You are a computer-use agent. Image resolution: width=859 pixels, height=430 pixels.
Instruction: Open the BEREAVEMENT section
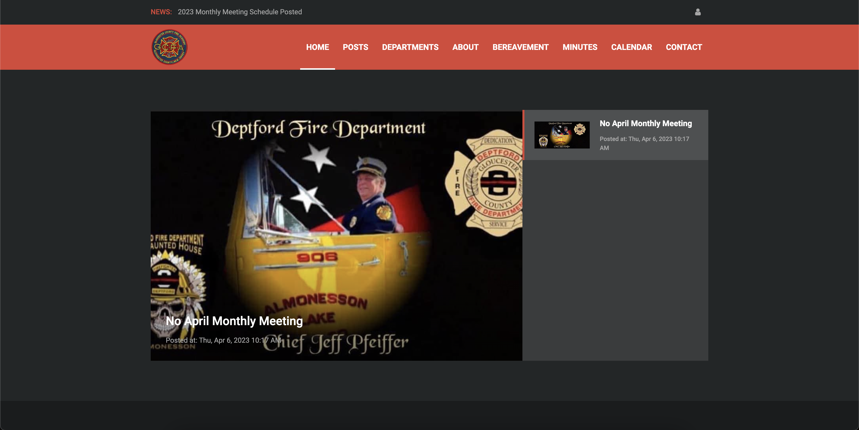520,47
